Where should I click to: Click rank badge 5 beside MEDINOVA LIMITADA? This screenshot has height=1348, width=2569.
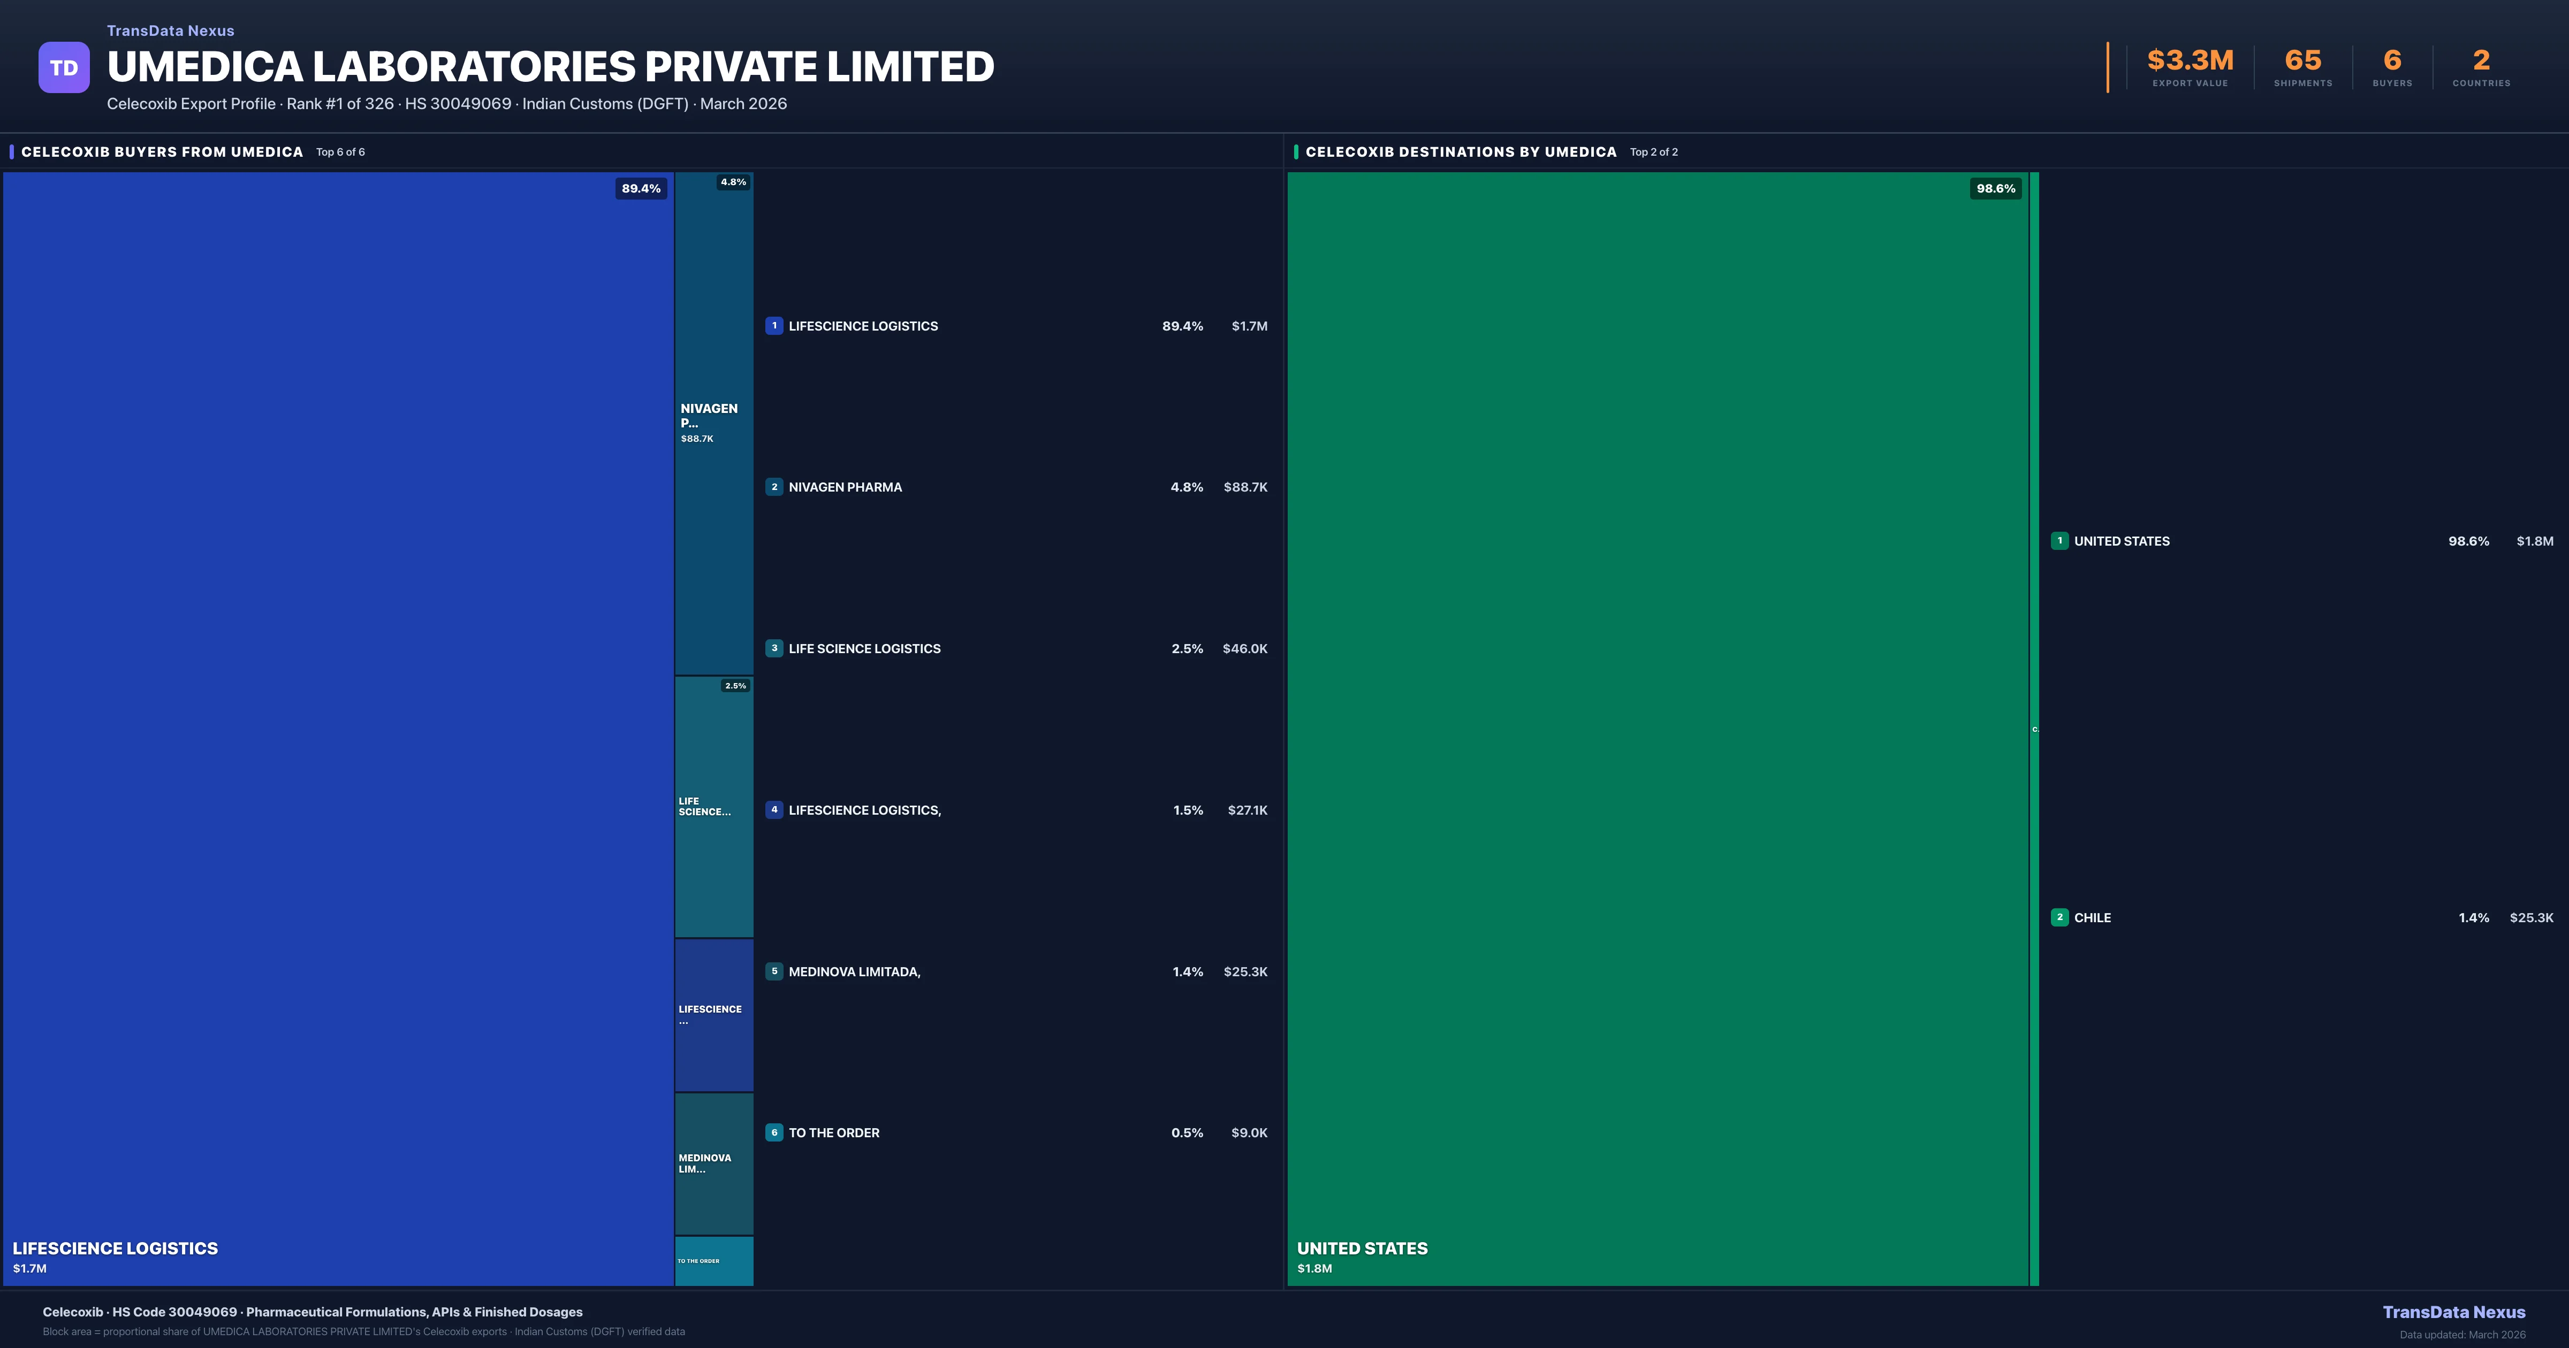tap(774, 971)
